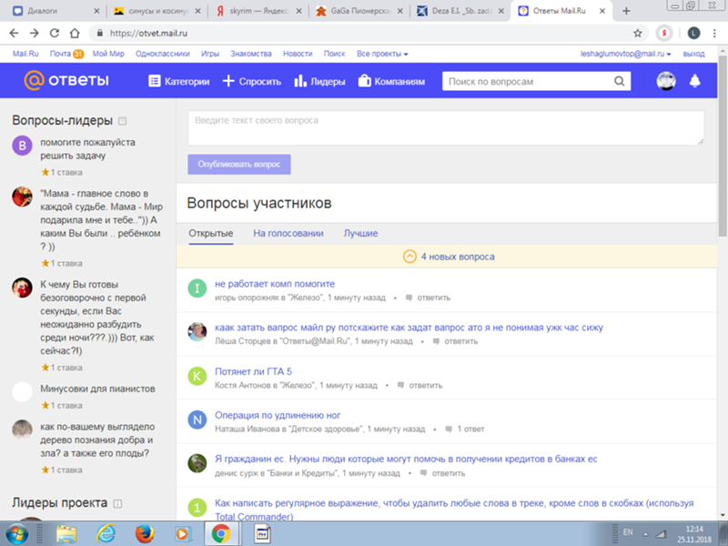This screenshot has width=728, height=546.
Task: Select the Открытые tab
Action: pyautogui.click(x=211, y=233)
